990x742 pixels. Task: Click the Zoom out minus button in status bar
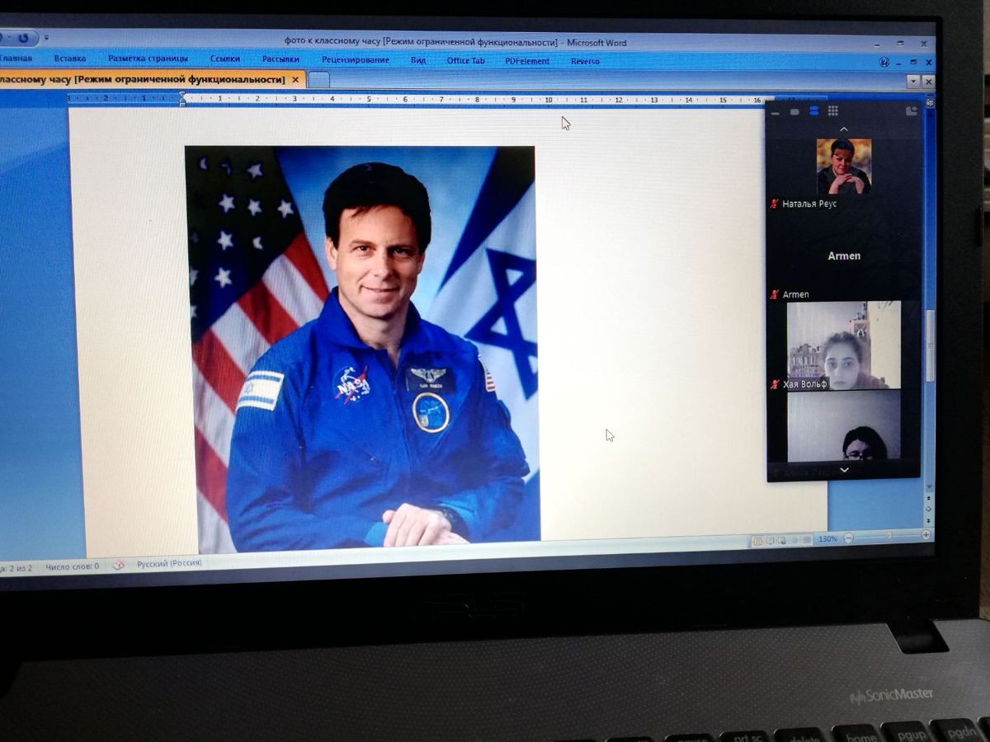[x=849, y=538]
